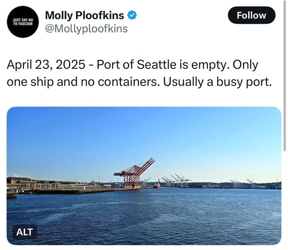Click "Usually a busy port" sentence
Image resolution: width=288 pixels, height=250 pixels.
coord(217,82)
